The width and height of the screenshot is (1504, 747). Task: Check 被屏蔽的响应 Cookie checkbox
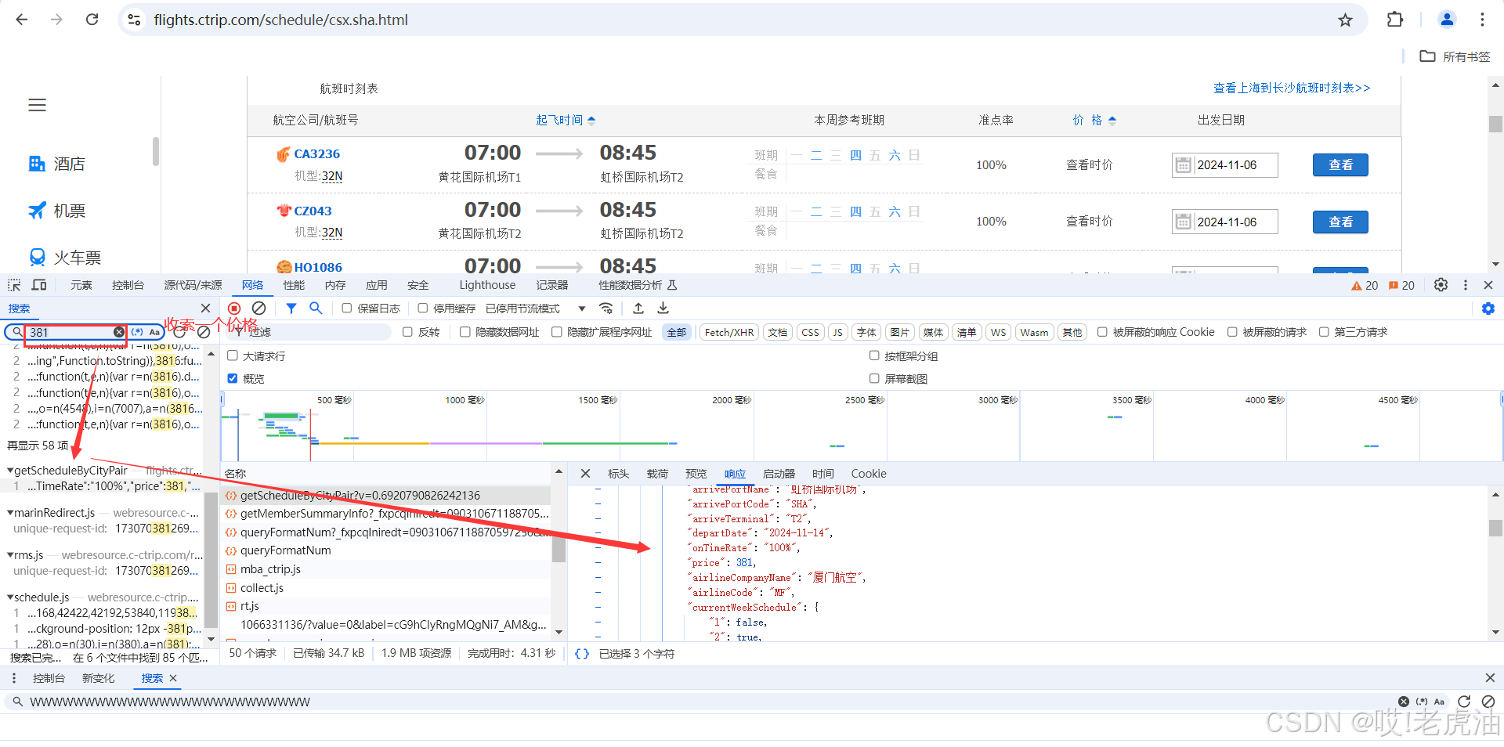coord(1102,332)
